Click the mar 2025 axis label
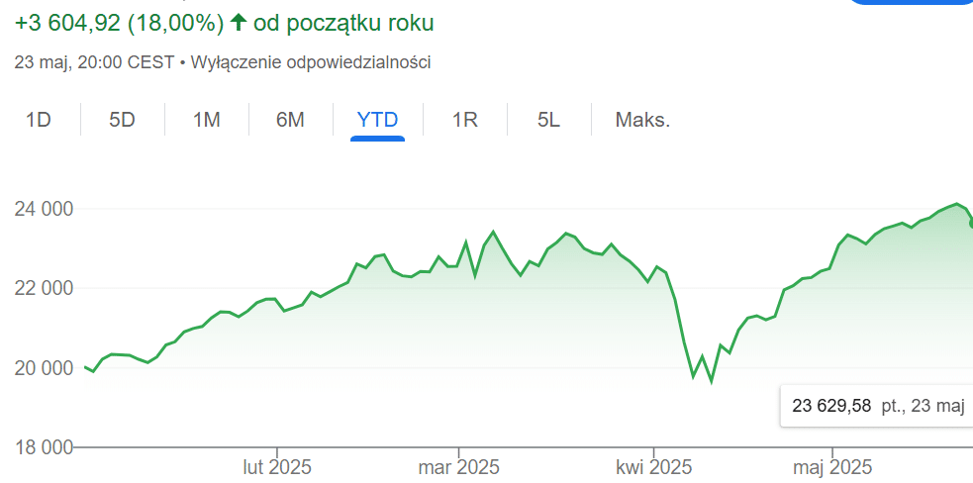The height and width of the screenshot is (483, 973). (x=458, y=465)
